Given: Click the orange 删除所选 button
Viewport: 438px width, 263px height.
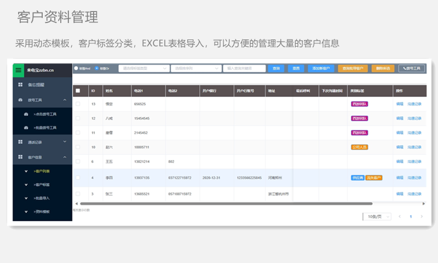Looking at the screenshot, I should pyautogui.click(x=383, y=68).
